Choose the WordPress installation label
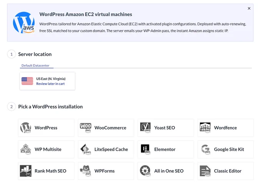 tap(46, 128)
